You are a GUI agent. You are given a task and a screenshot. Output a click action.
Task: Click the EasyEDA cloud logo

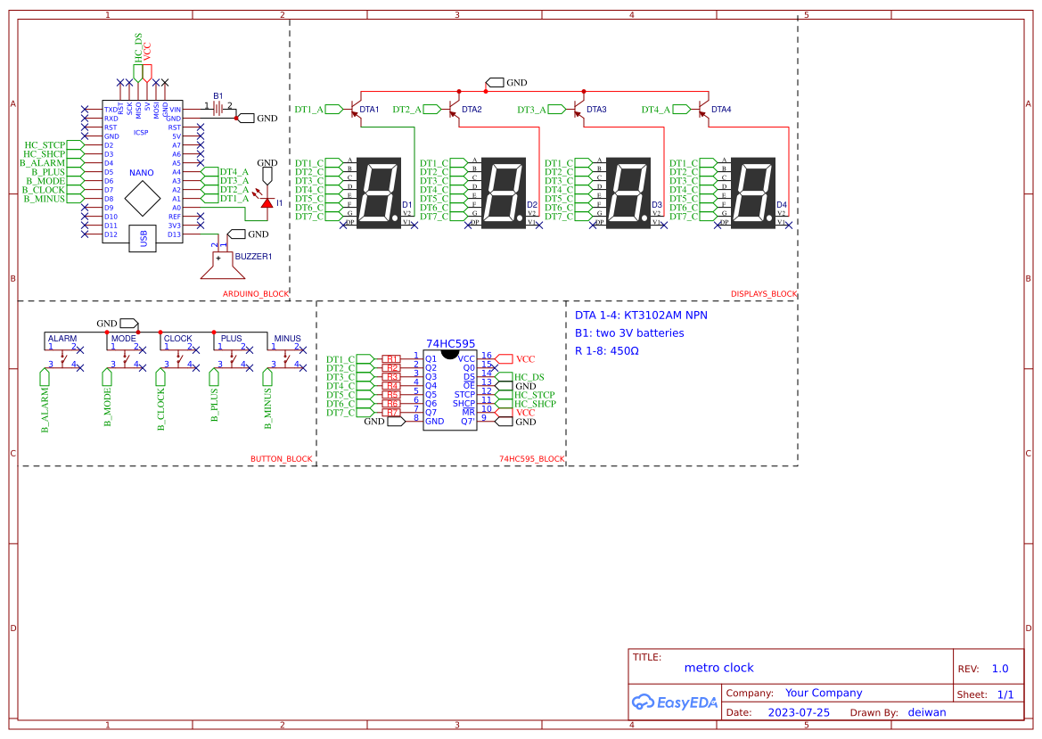[675, 702]
